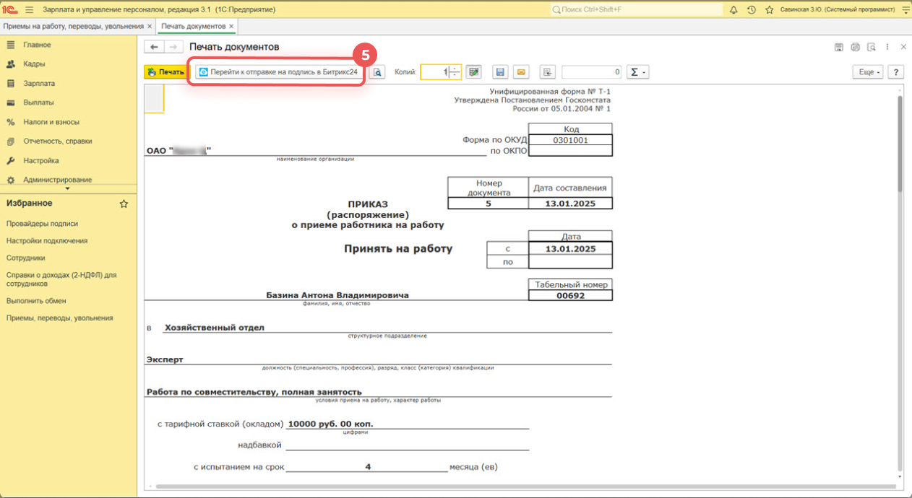Click the back navigation arrow
The width and height of the screenshot is (912, 498).
pyautogui.click(x=154, y=47)
